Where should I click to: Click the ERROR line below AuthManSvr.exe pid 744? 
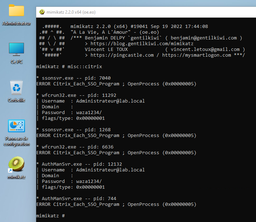[116, 204]
